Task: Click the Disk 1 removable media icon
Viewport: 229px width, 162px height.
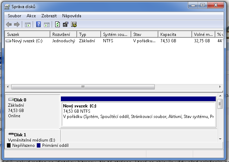Action: tap(11, 133)
